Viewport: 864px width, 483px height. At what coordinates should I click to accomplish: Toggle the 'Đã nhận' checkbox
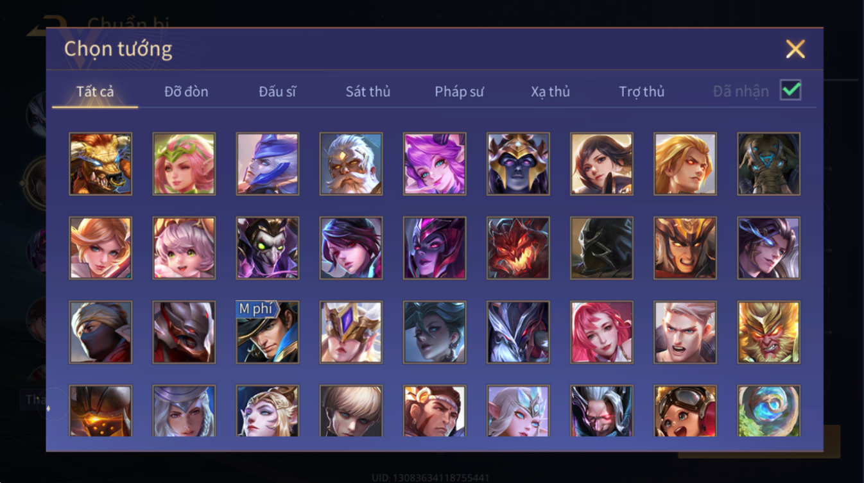[790, 90]
